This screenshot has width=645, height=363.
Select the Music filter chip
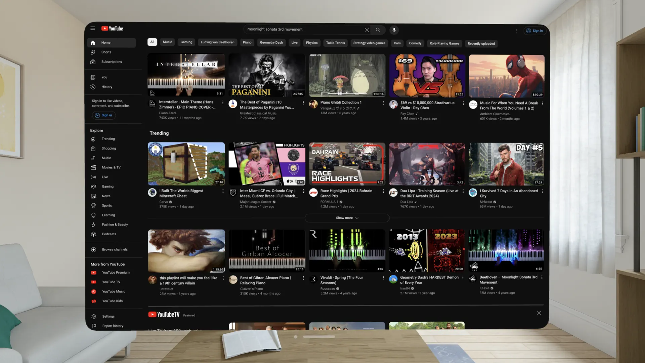(167, 42)
